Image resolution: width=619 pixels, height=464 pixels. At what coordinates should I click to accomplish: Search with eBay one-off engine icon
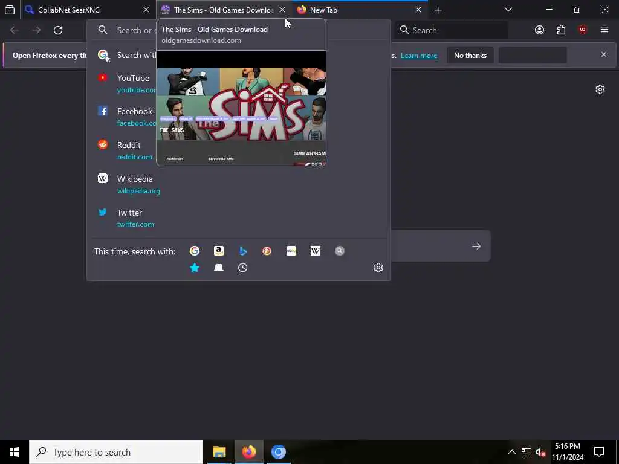[x=291, y=251]
